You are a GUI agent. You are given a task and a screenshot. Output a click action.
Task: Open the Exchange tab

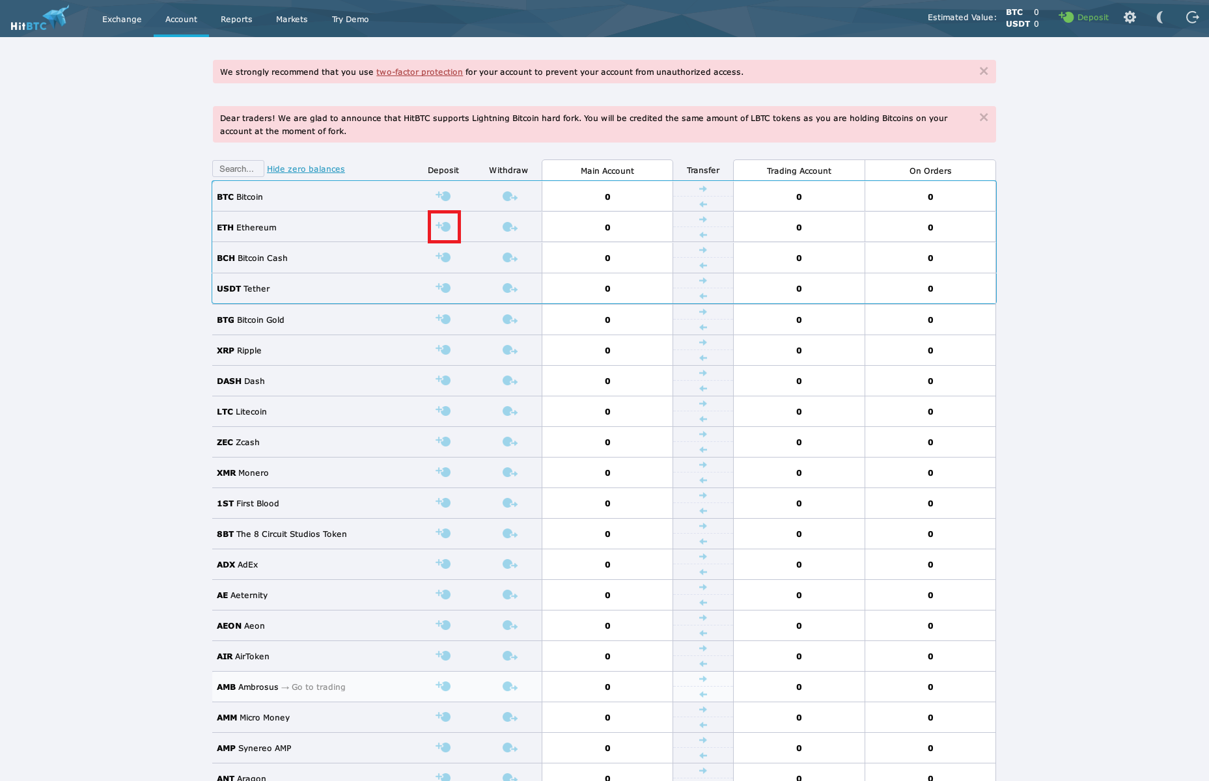[122, 19]
